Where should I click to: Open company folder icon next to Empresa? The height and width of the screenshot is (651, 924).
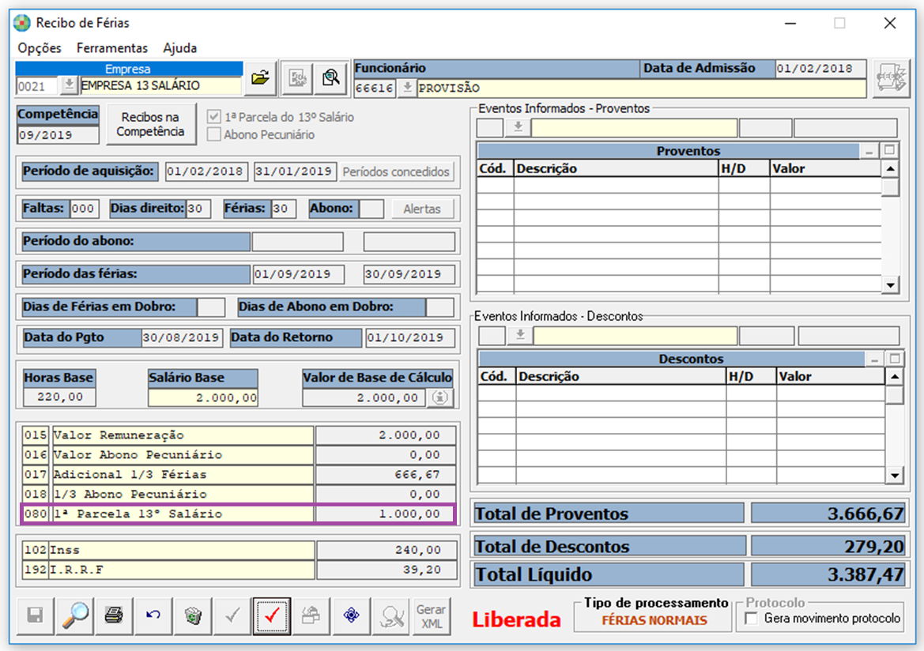(x=260, y=77)
